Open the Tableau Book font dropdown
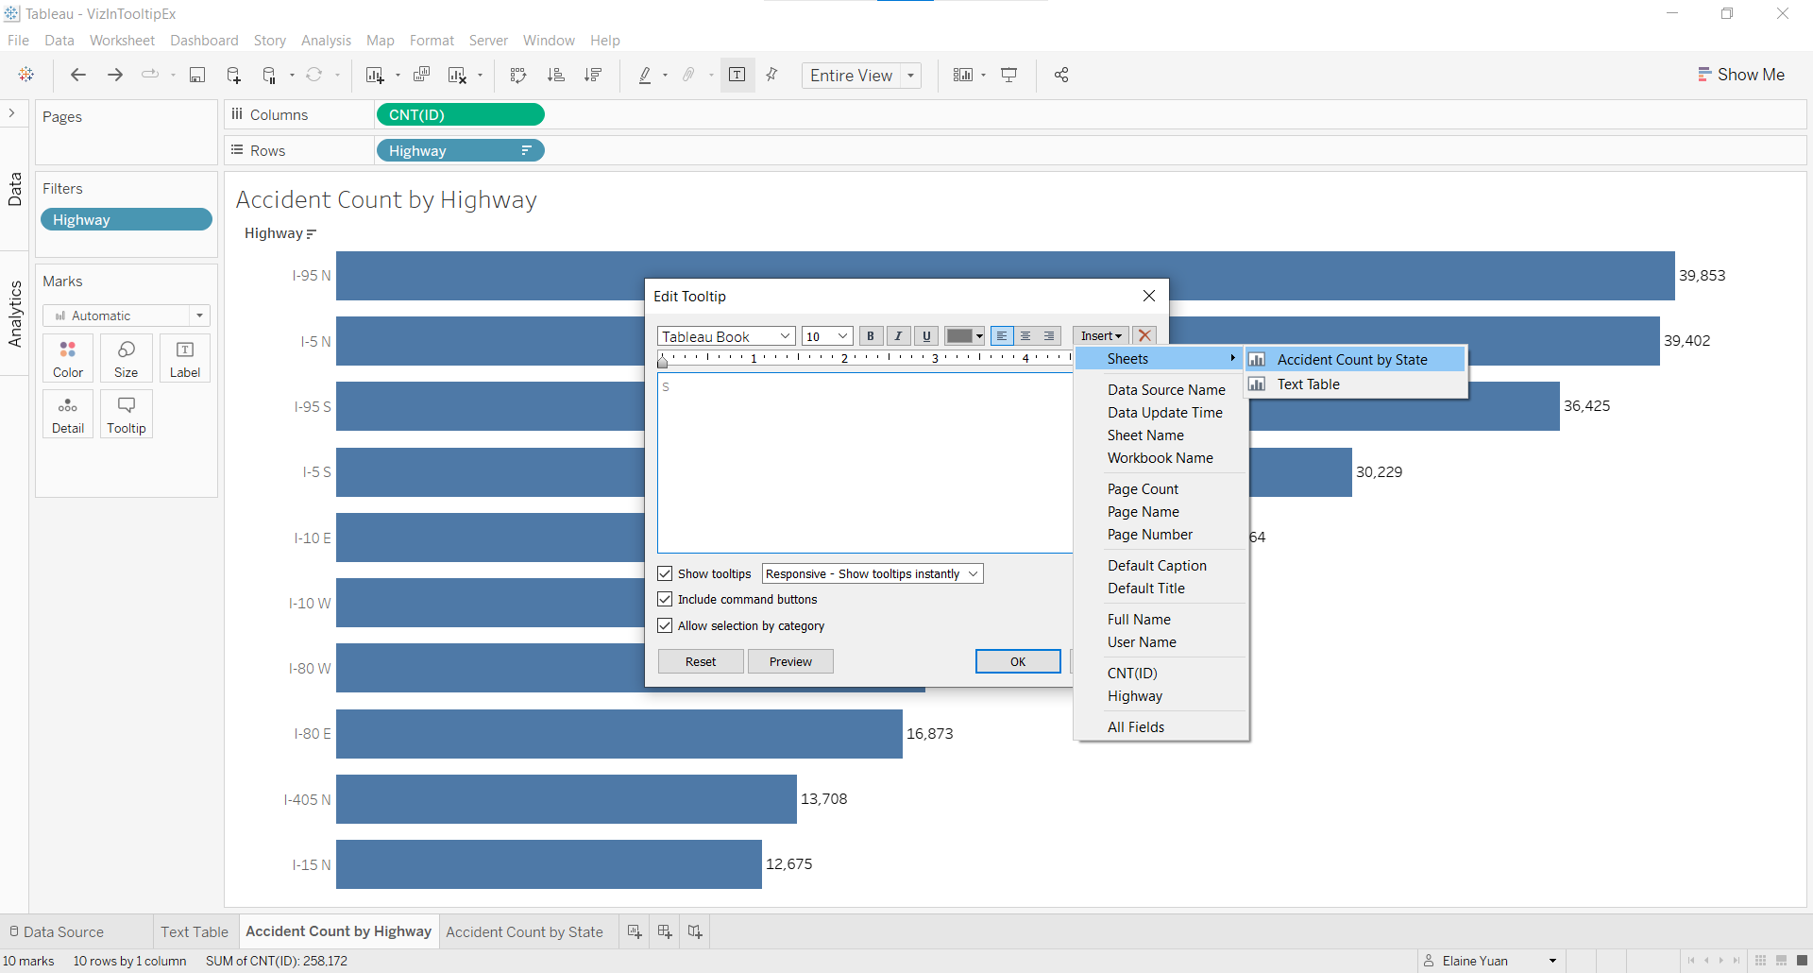 [x=725, y=336]
